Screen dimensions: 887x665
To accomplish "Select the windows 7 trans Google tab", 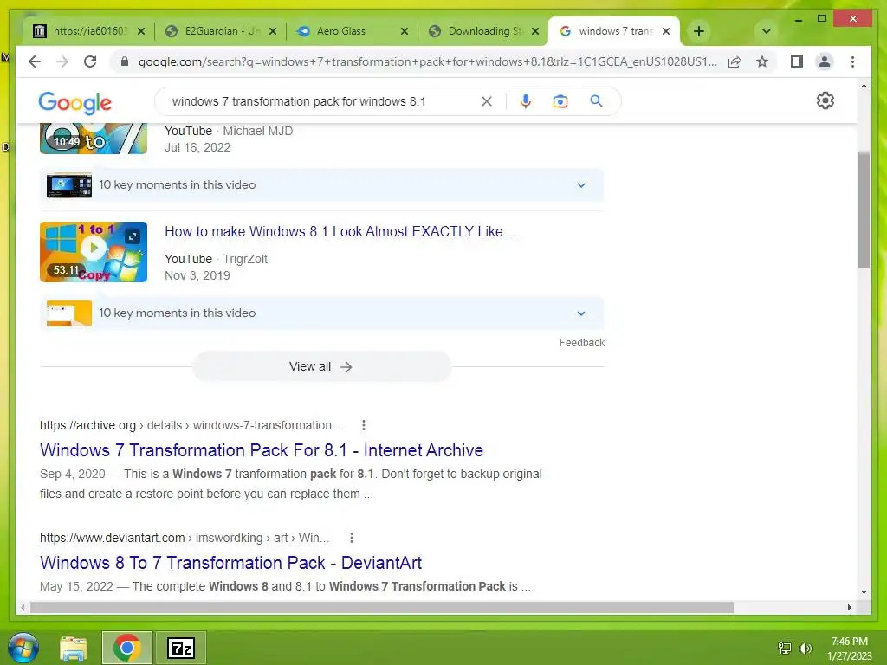I will [x=614, y=31].
